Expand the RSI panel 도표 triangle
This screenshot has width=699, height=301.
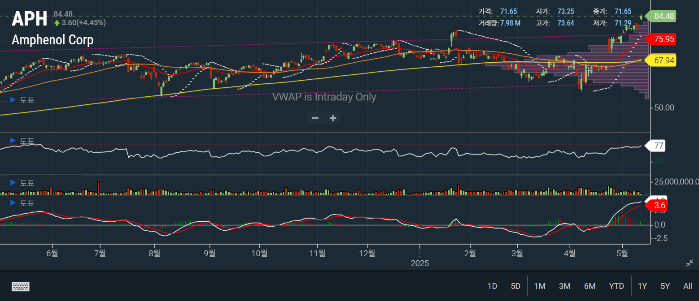(13, 141)
